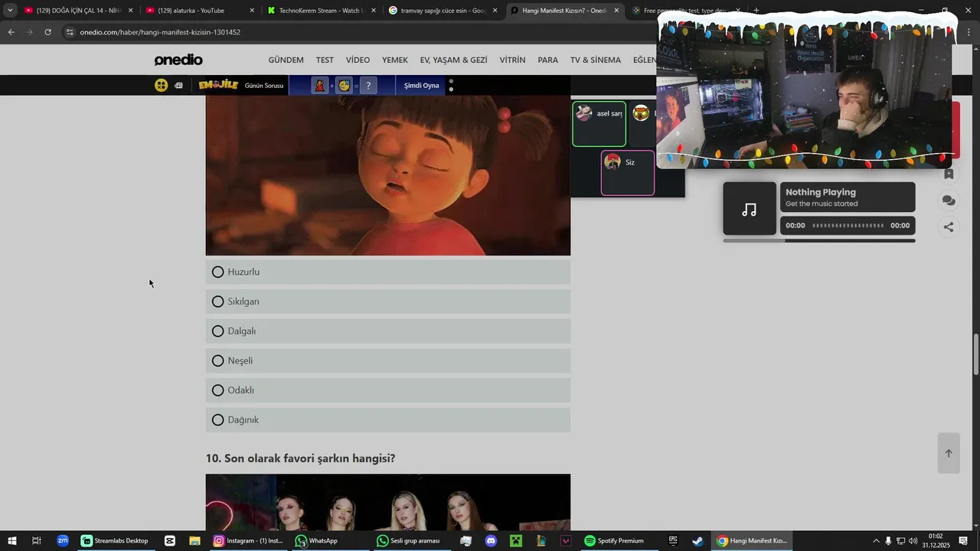Open CapCut from taskbar
The width and height of the screenshot is (980, 551).
[x=170, y=541]
